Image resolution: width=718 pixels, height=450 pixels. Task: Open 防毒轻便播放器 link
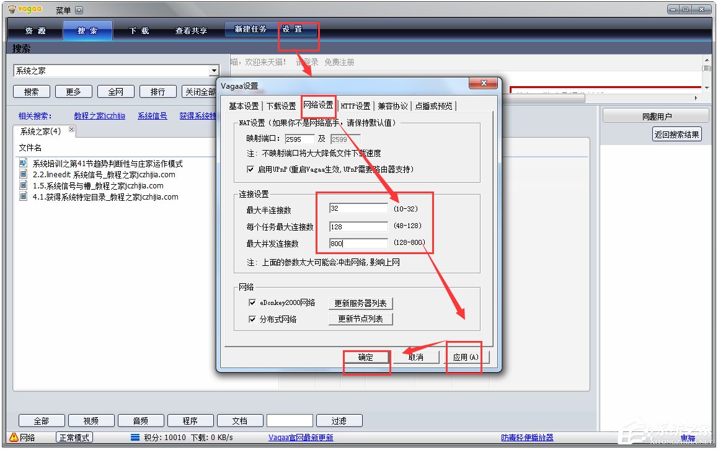pyautogui.click(x=527, y=437)
